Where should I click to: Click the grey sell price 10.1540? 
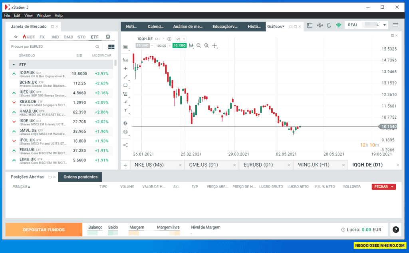tap(143, 45)
